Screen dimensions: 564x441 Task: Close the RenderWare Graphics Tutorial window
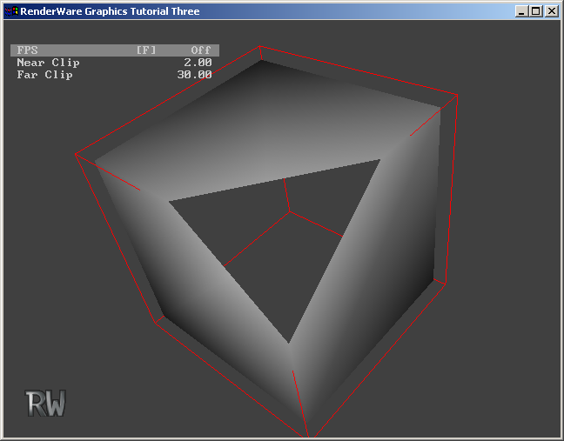point(551,11)
